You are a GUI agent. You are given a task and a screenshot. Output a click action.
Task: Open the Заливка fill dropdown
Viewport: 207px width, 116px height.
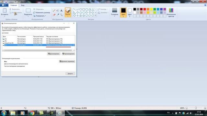tap(103, 13)
